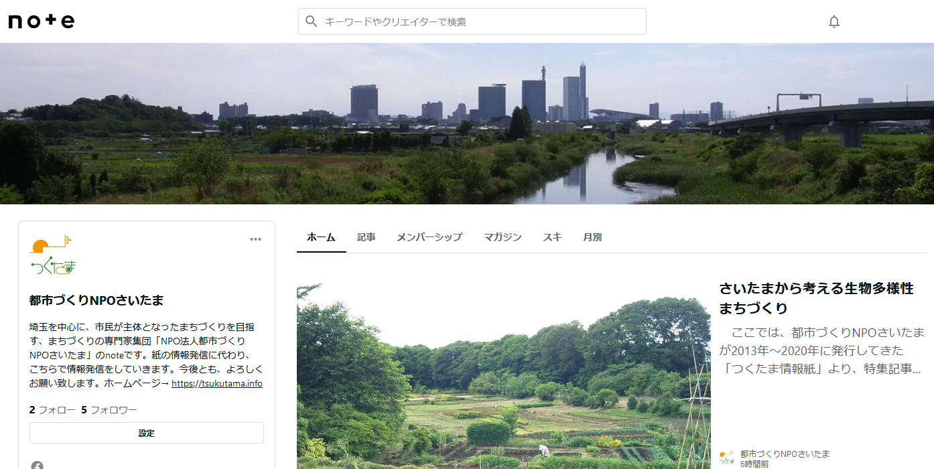View the 5 フォロワー followers list
Image resolution: width=934 pixels, height=469 pixels.
click(x=109, y=410)
